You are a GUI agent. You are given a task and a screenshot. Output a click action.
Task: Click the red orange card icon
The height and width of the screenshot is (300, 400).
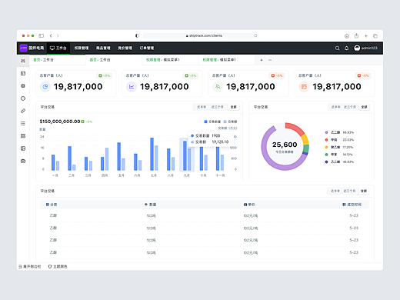[304, 87]
